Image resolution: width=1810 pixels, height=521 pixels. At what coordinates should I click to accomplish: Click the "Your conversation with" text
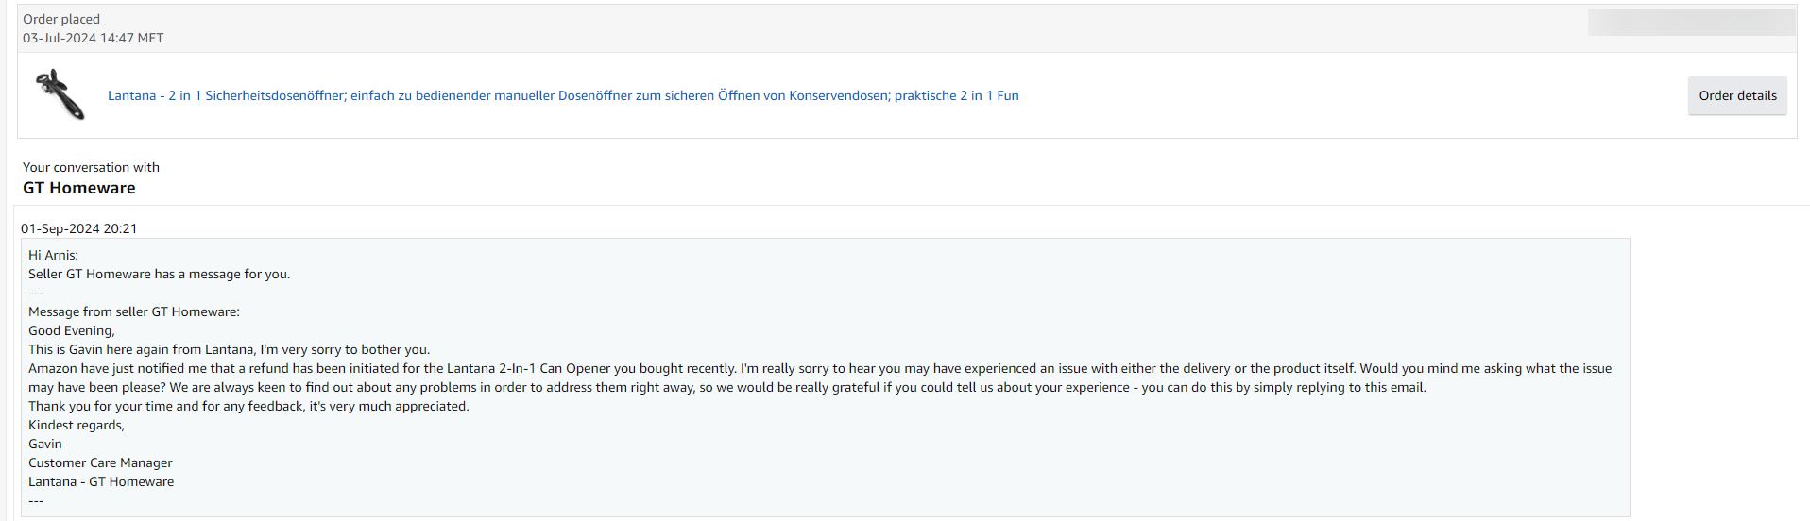(91, 167)
